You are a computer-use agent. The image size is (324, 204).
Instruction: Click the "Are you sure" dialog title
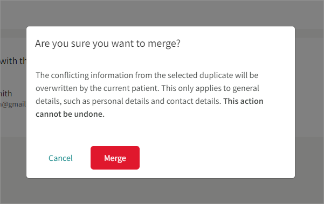108,44
